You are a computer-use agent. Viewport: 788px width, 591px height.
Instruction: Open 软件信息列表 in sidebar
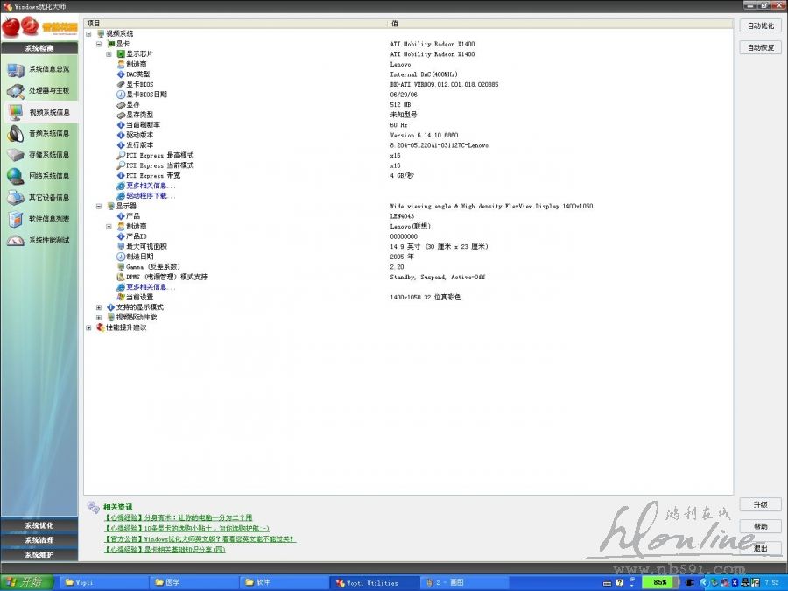[x=48, y=219]
